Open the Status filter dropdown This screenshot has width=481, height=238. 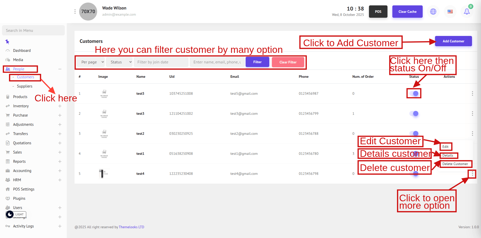point(119,62)
